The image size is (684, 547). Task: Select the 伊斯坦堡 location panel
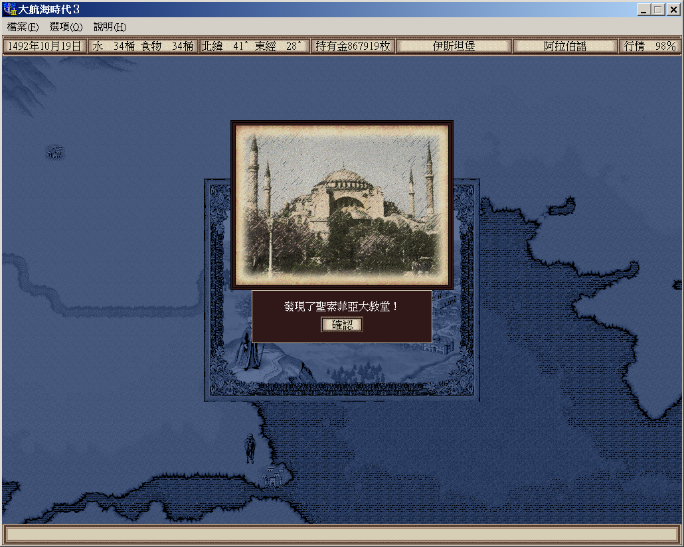pos(454,46)
